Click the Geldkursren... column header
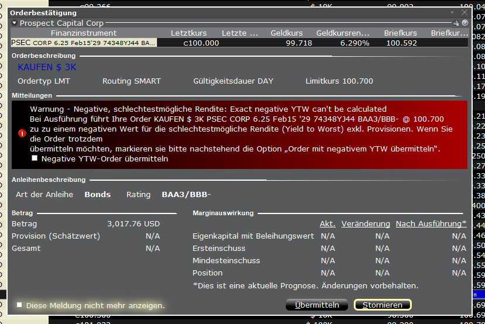 pyautogui.click(x=343, y=33)
